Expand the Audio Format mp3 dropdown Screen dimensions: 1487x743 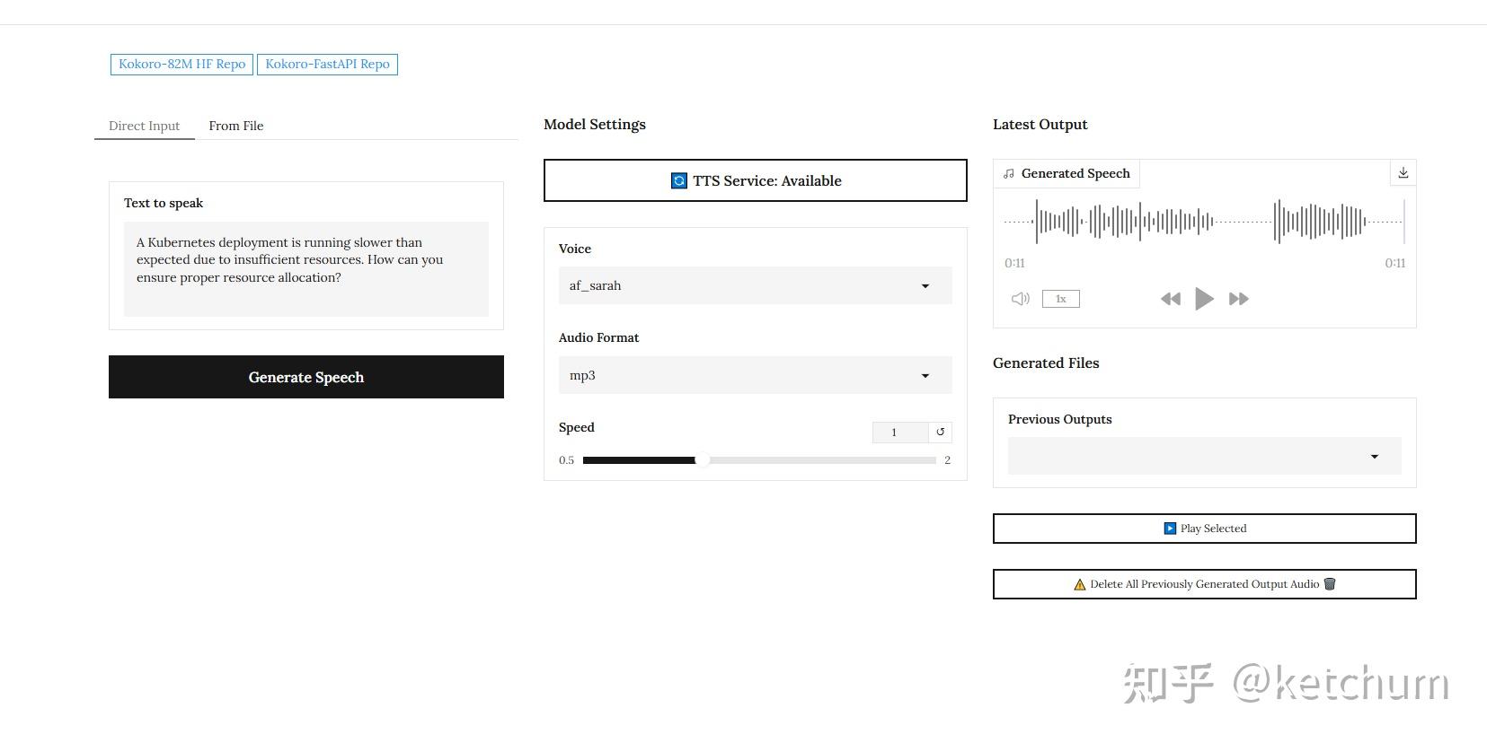coord(755,375)
